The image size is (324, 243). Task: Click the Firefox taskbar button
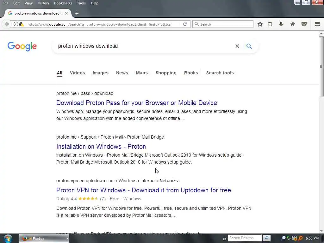point(44,239)
